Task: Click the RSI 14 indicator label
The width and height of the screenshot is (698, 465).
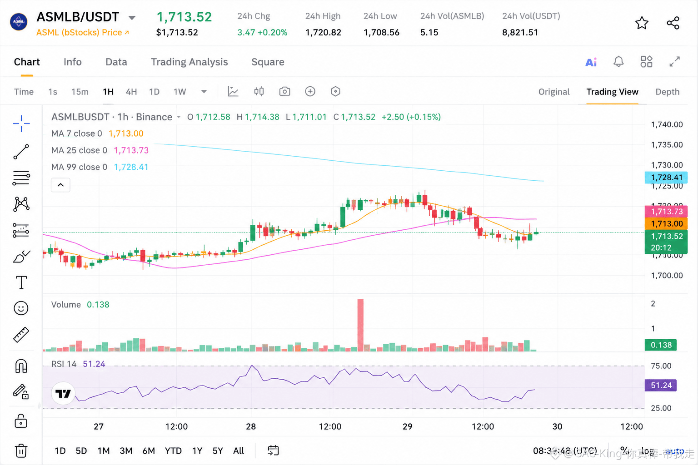Action: (64, 364)
